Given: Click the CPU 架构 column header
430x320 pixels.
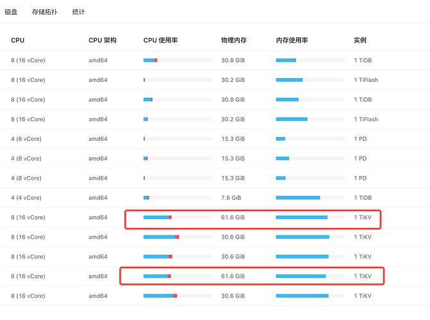Looking at the screenshot, I should pos(103,40).
